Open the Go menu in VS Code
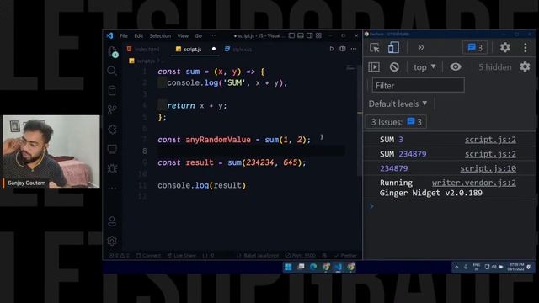Image resolution: width=539 pixels, height=303 pixels. [199, 35]
